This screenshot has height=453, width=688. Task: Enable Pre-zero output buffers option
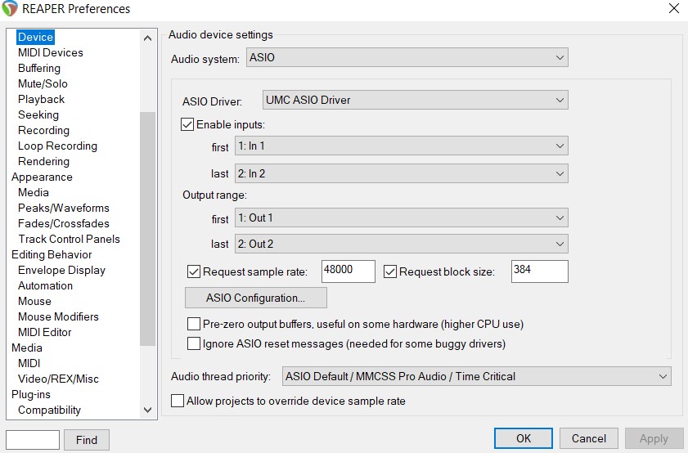(194, 324)
